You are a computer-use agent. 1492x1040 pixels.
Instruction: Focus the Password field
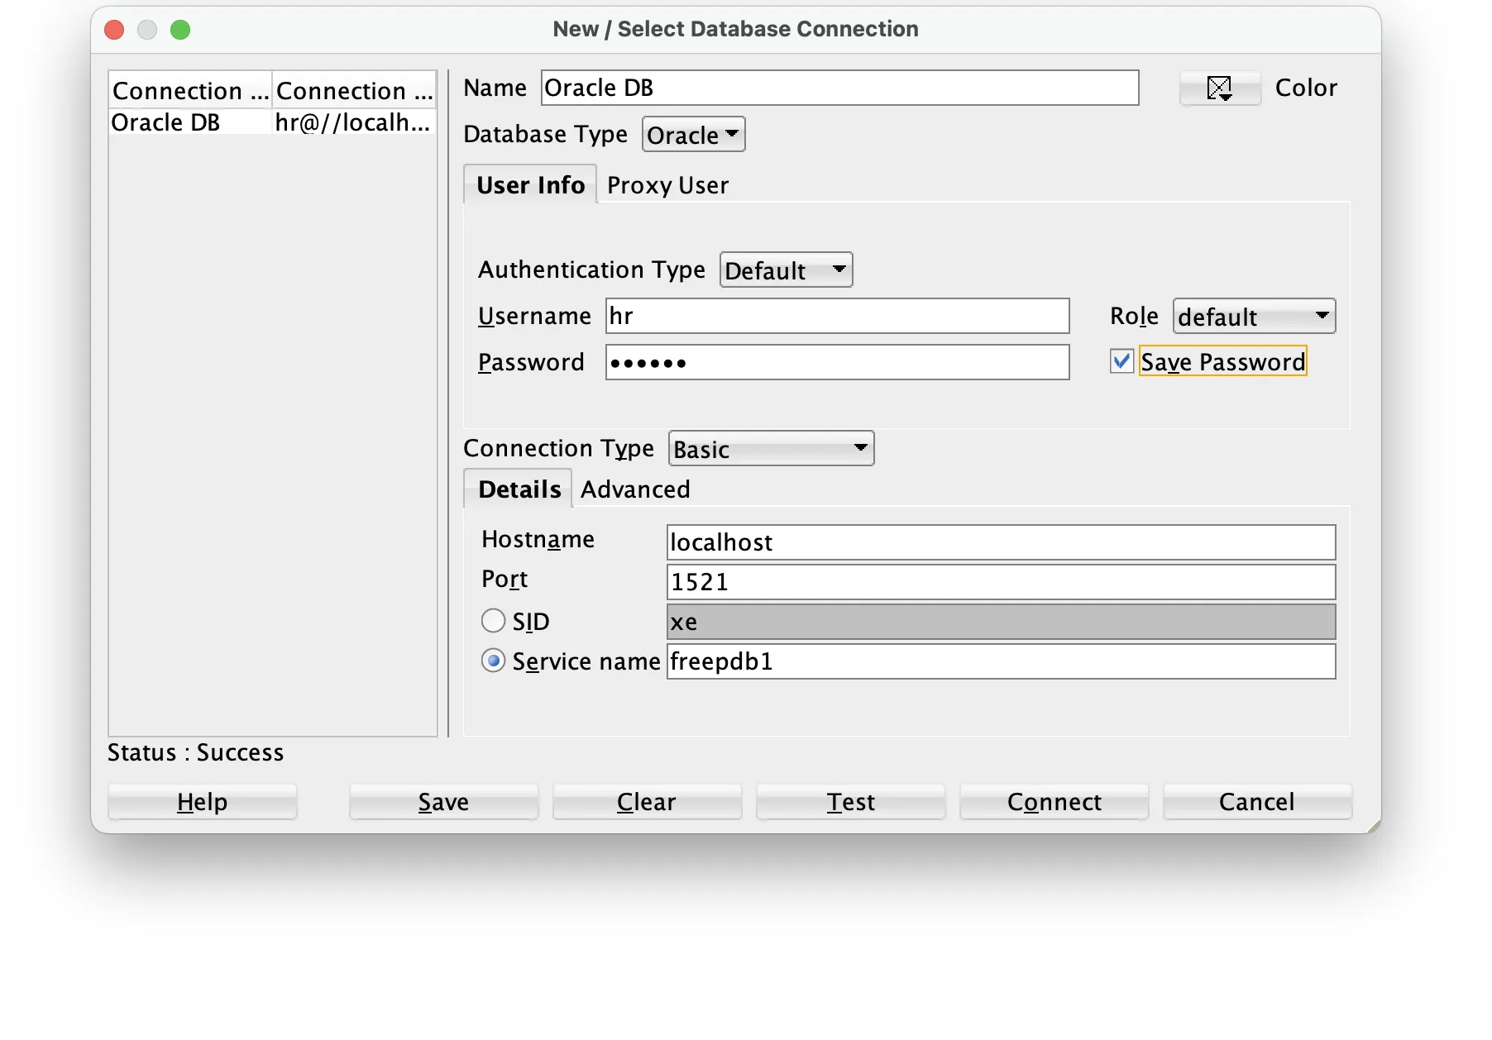pyautogui.click(x=837, y=362)
